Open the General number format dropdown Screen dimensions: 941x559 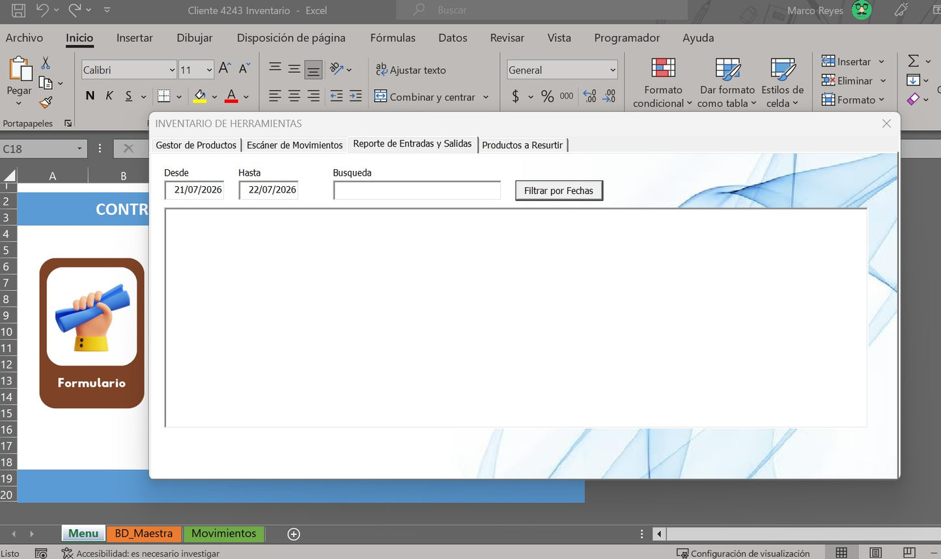point(613,70)
